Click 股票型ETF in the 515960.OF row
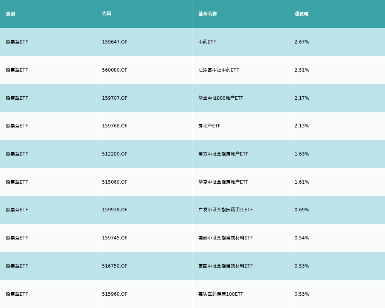 [17, 294]
